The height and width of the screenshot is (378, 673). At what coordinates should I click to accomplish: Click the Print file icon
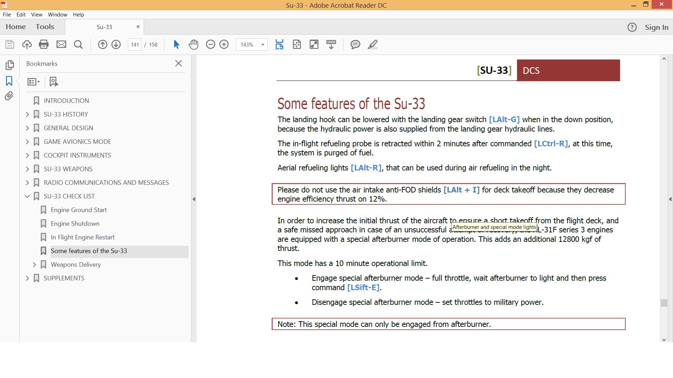pos(44,44)
